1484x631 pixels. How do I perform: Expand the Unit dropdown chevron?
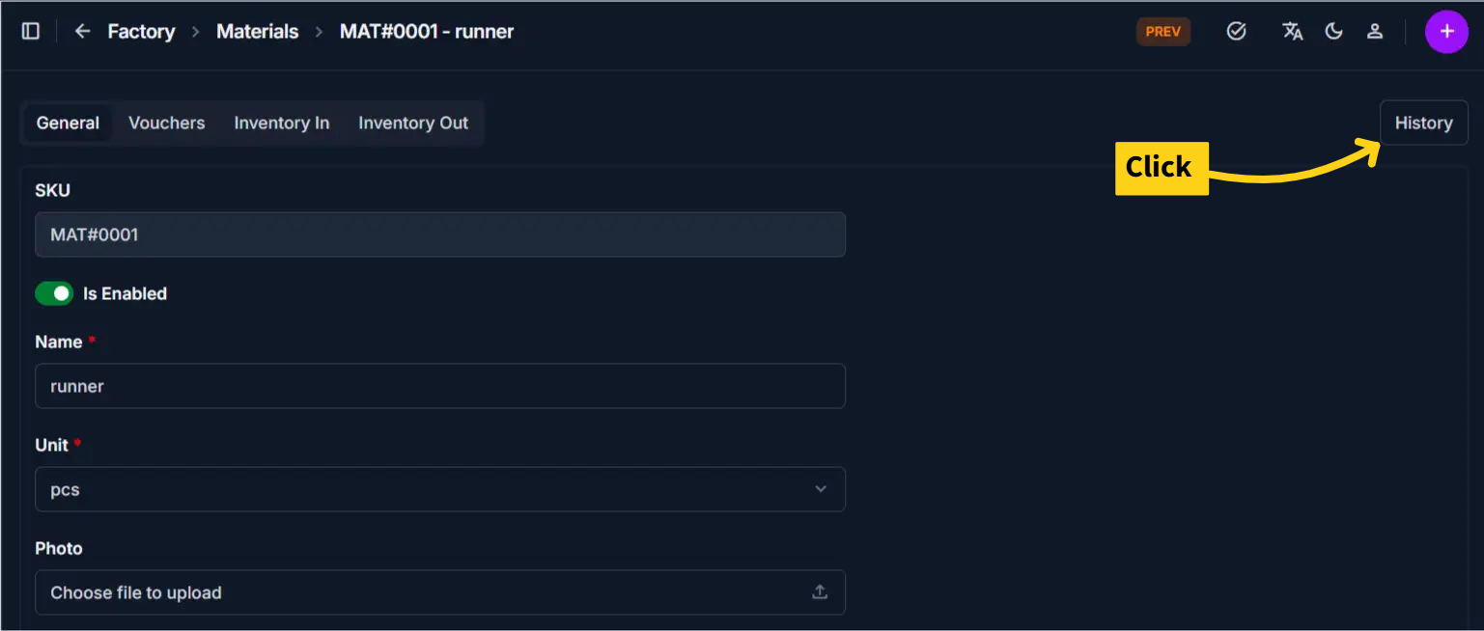[x=821, y=489]
